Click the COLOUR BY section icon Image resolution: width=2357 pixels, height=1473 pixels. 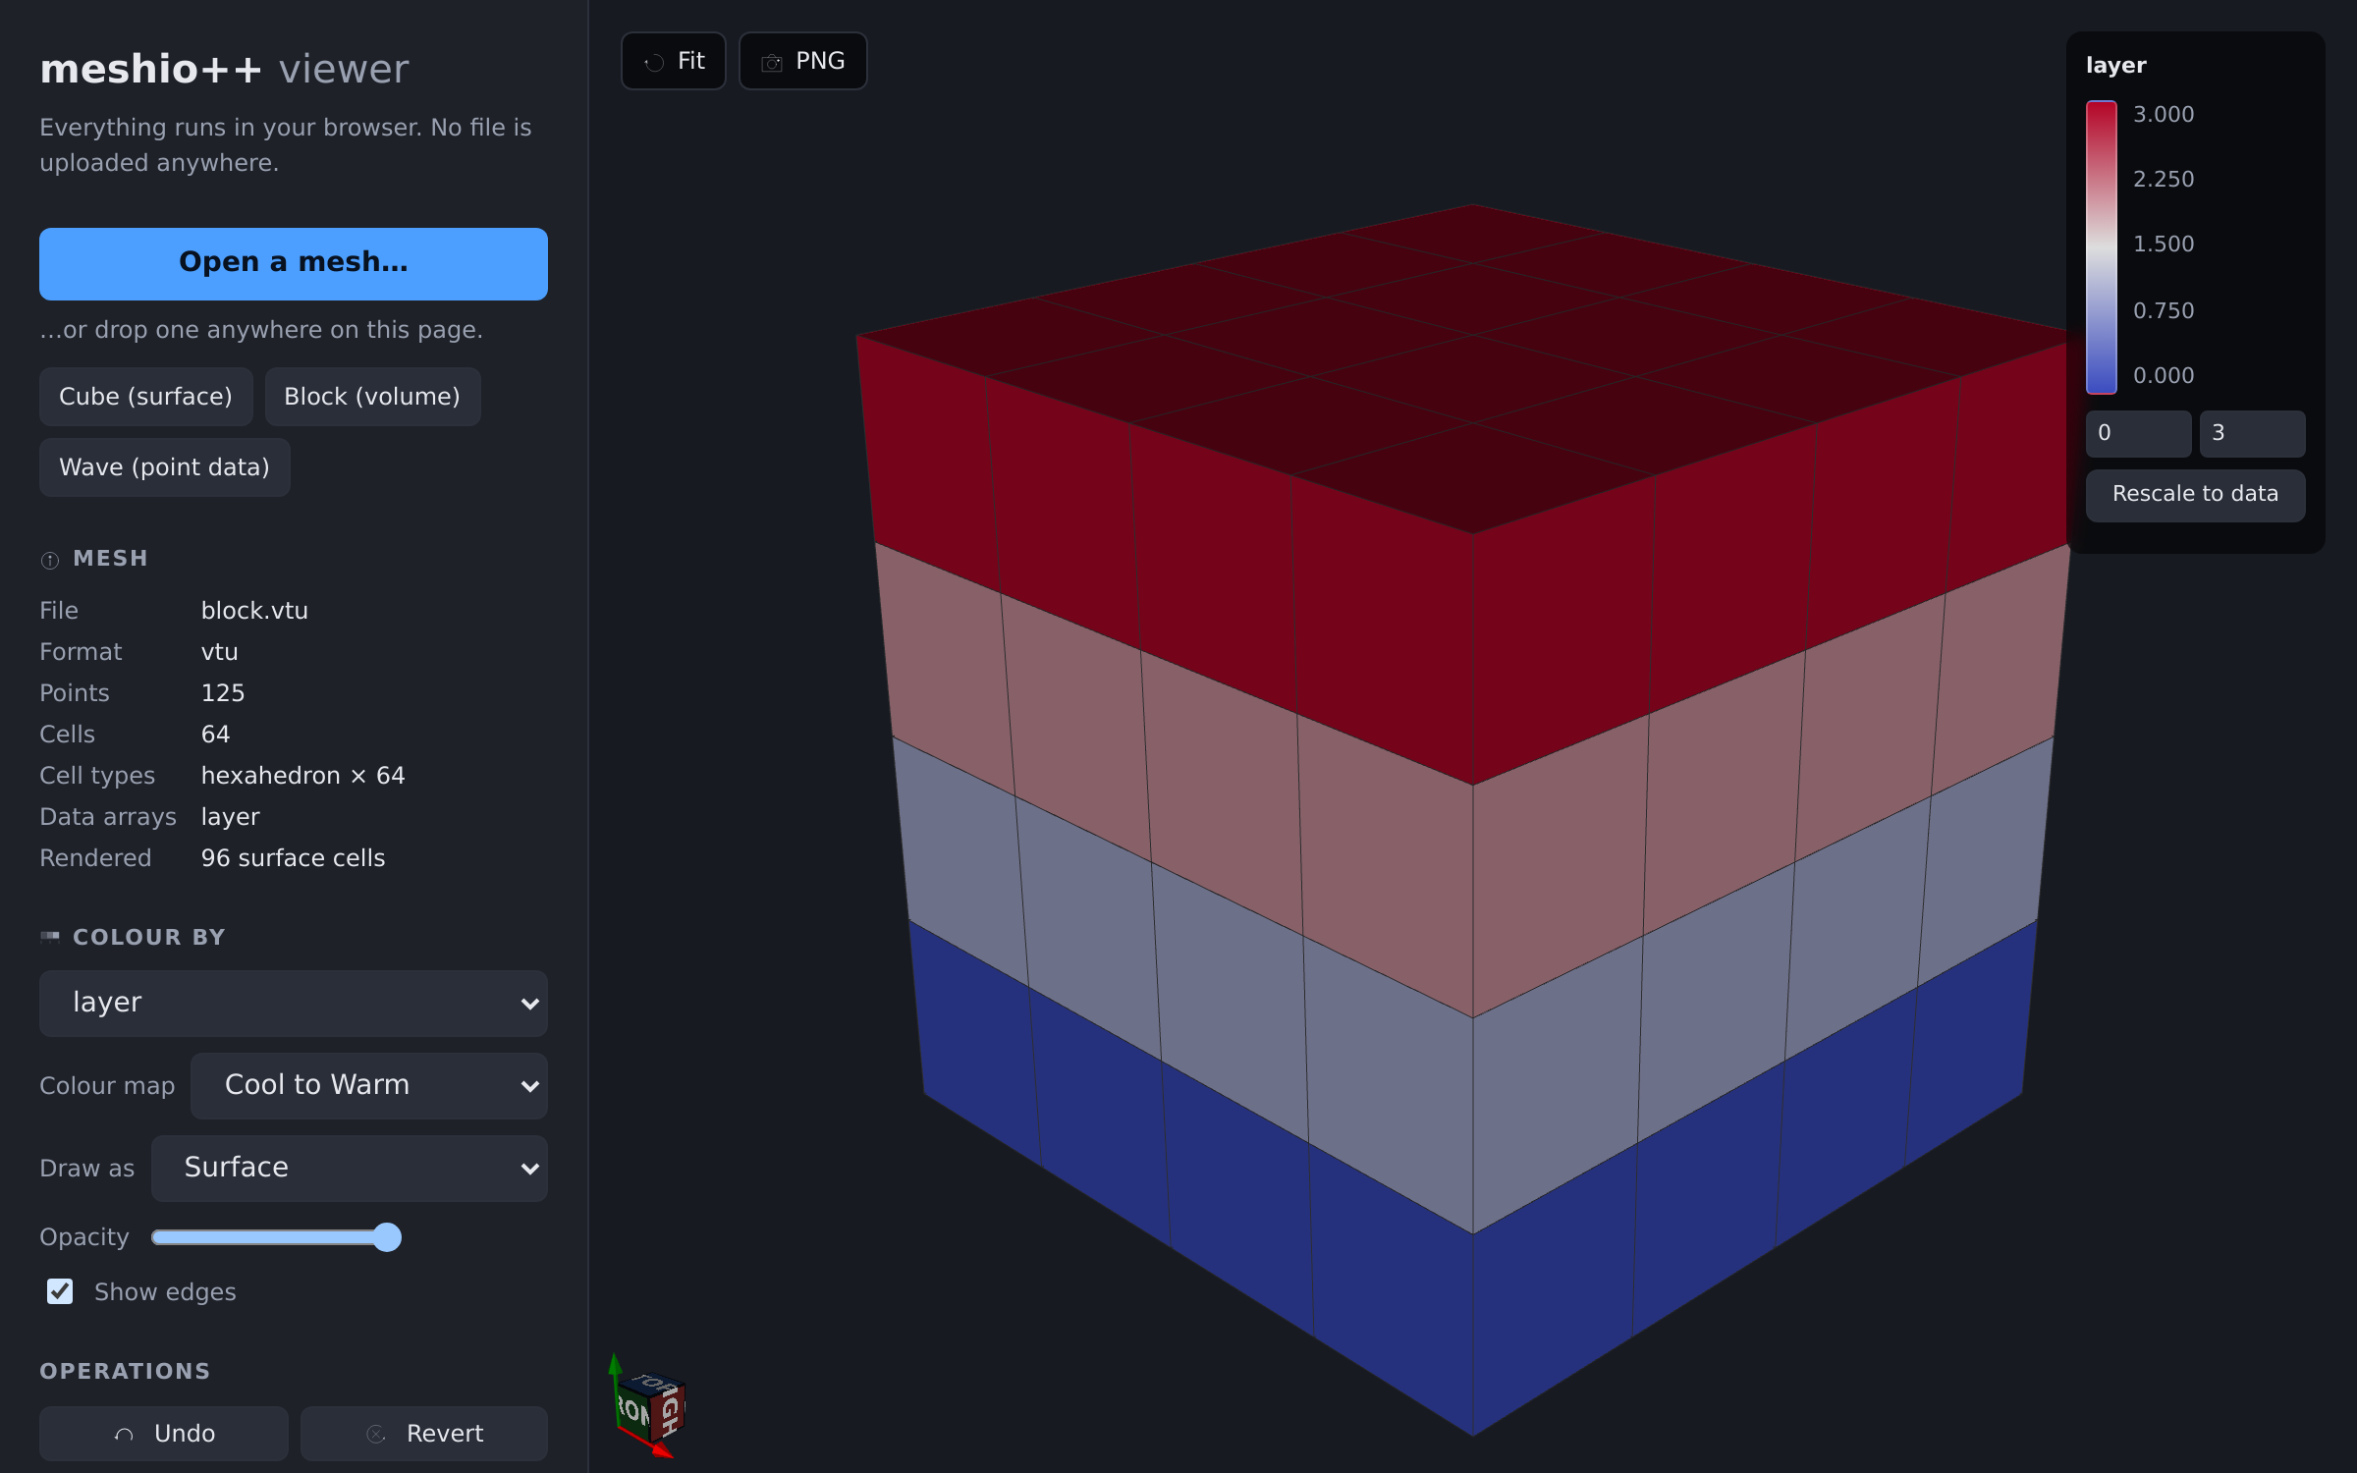coord(50,937)
